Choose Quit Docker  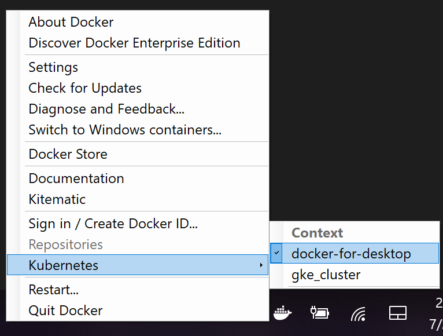click(65, 310)
